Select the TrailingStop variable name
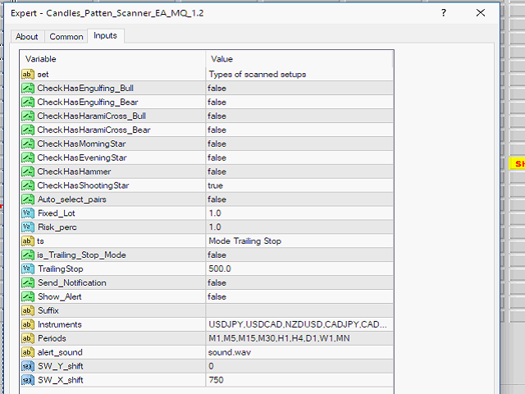The height and width of the screenshot is (394, 525). (x=60, y=268)
